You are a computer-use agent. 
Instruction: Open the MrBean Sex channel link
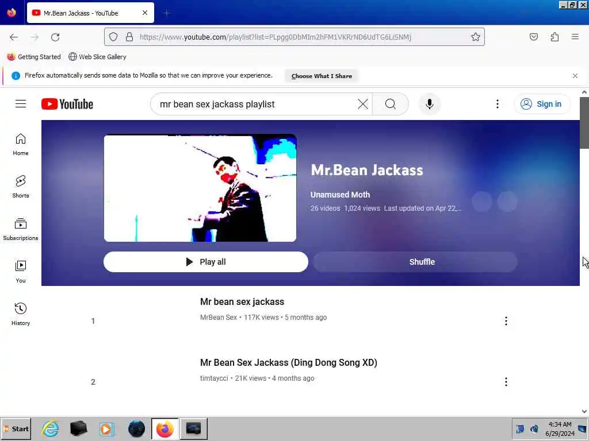point(218,317)
